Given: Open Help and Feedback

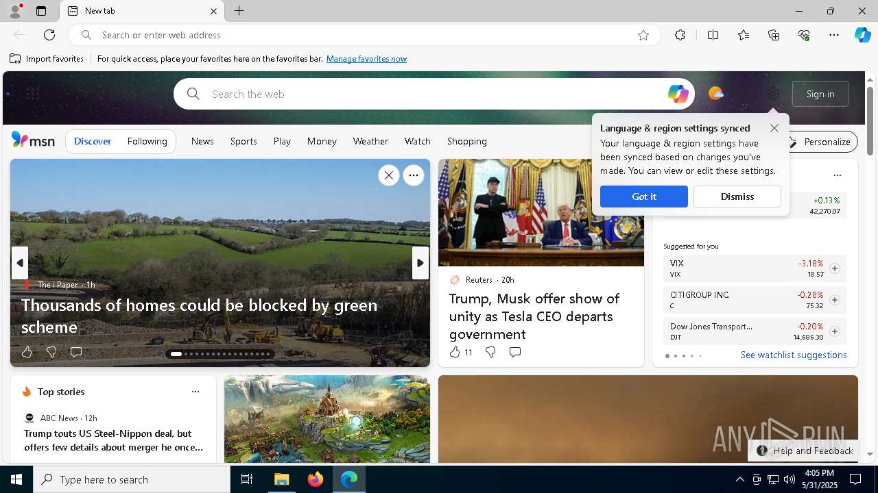Looking at the screenshot, I should pos(805,451).
